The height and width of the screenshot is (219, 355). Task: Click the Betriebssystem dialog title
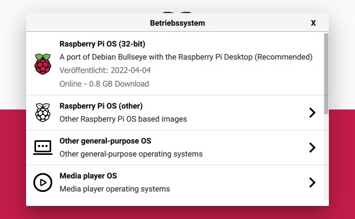(177, 23)
